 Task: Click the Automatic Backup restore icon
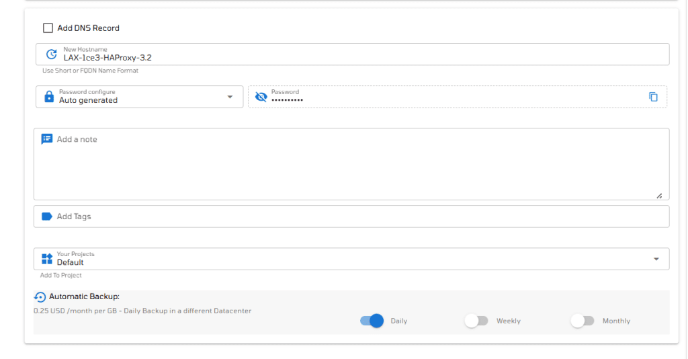click(40, 297)
